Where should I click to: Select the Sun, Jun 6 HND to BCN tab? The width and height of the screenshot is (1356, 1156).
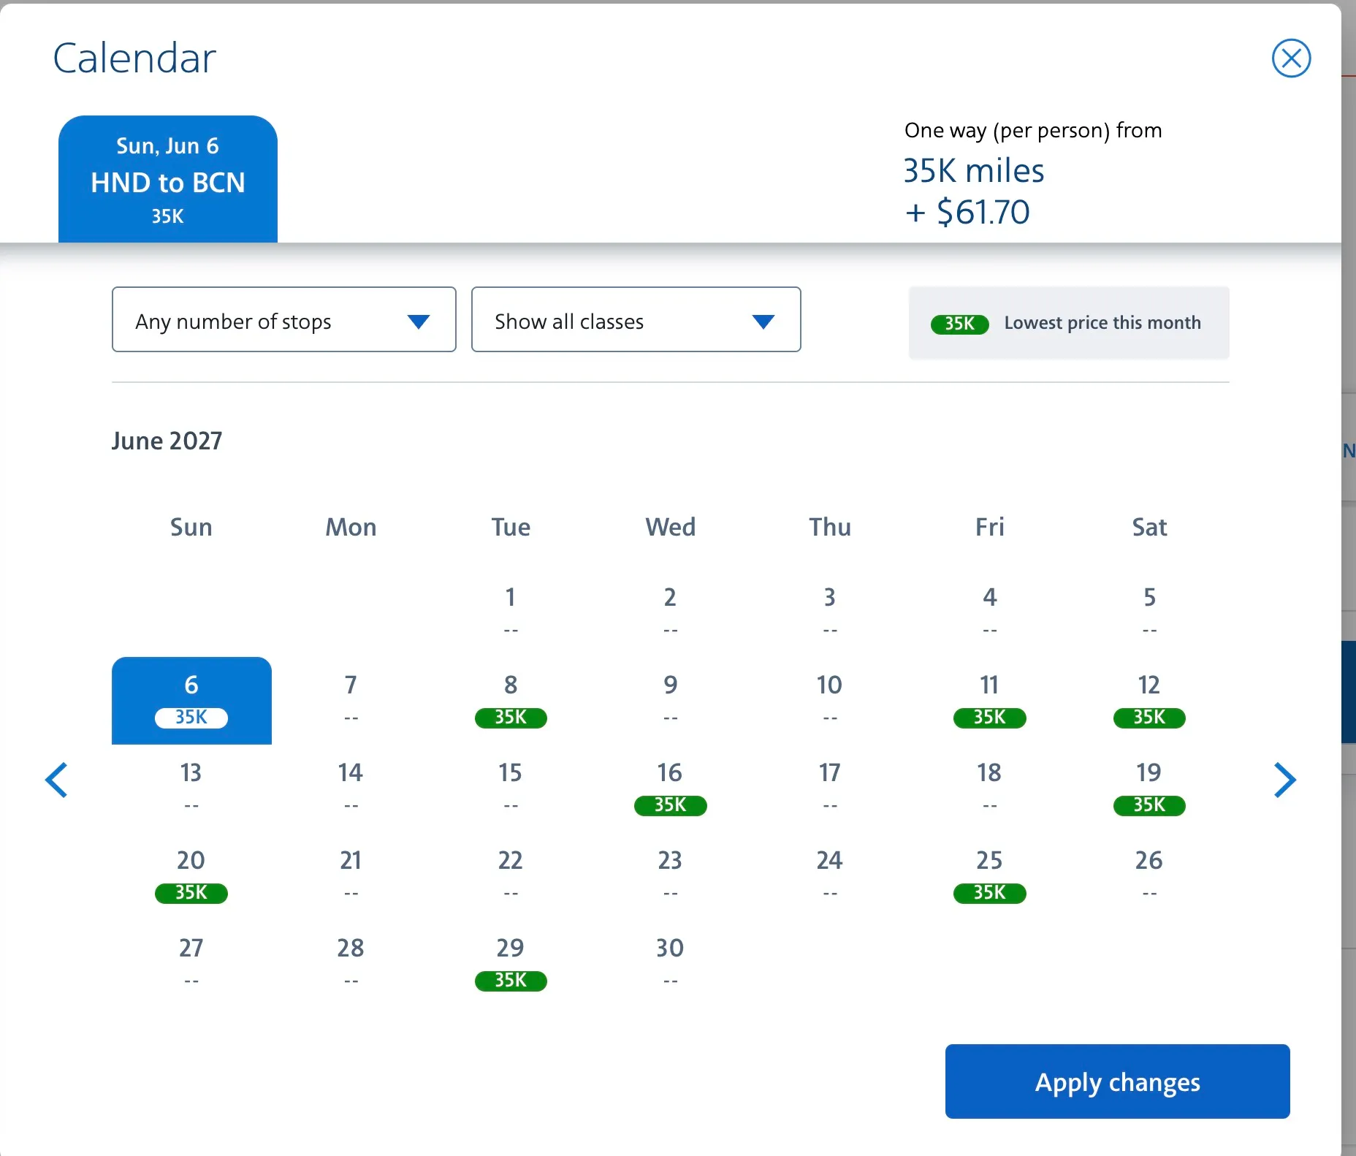coord(168,179)
